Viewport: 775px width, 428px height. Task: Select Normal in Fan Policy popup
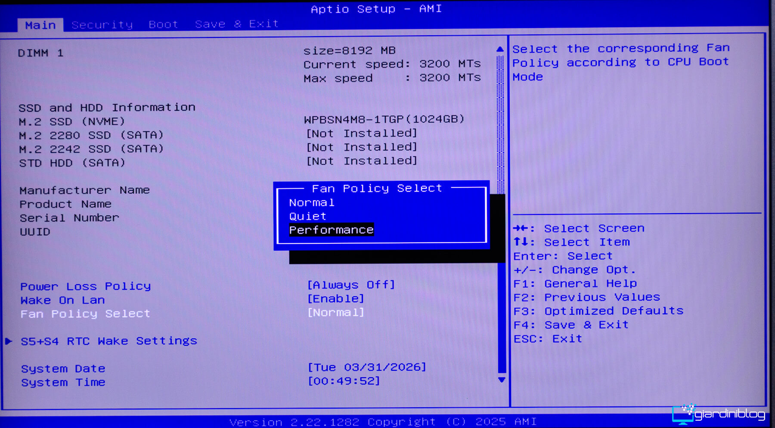(x=311, y=202)
